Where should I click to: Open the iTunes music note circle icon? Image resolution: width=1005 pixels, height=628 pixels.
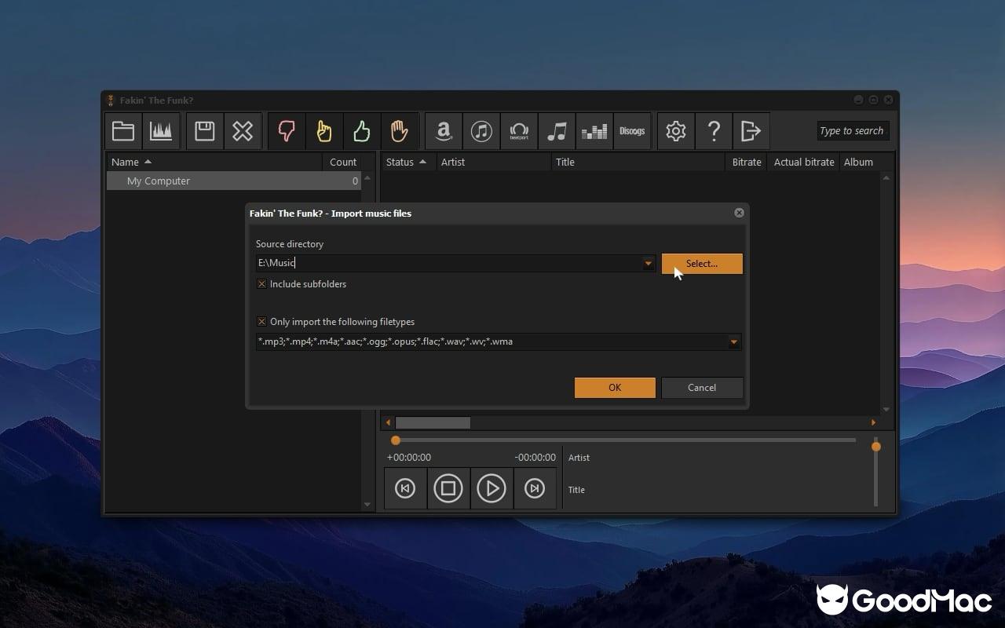point(481,131)
